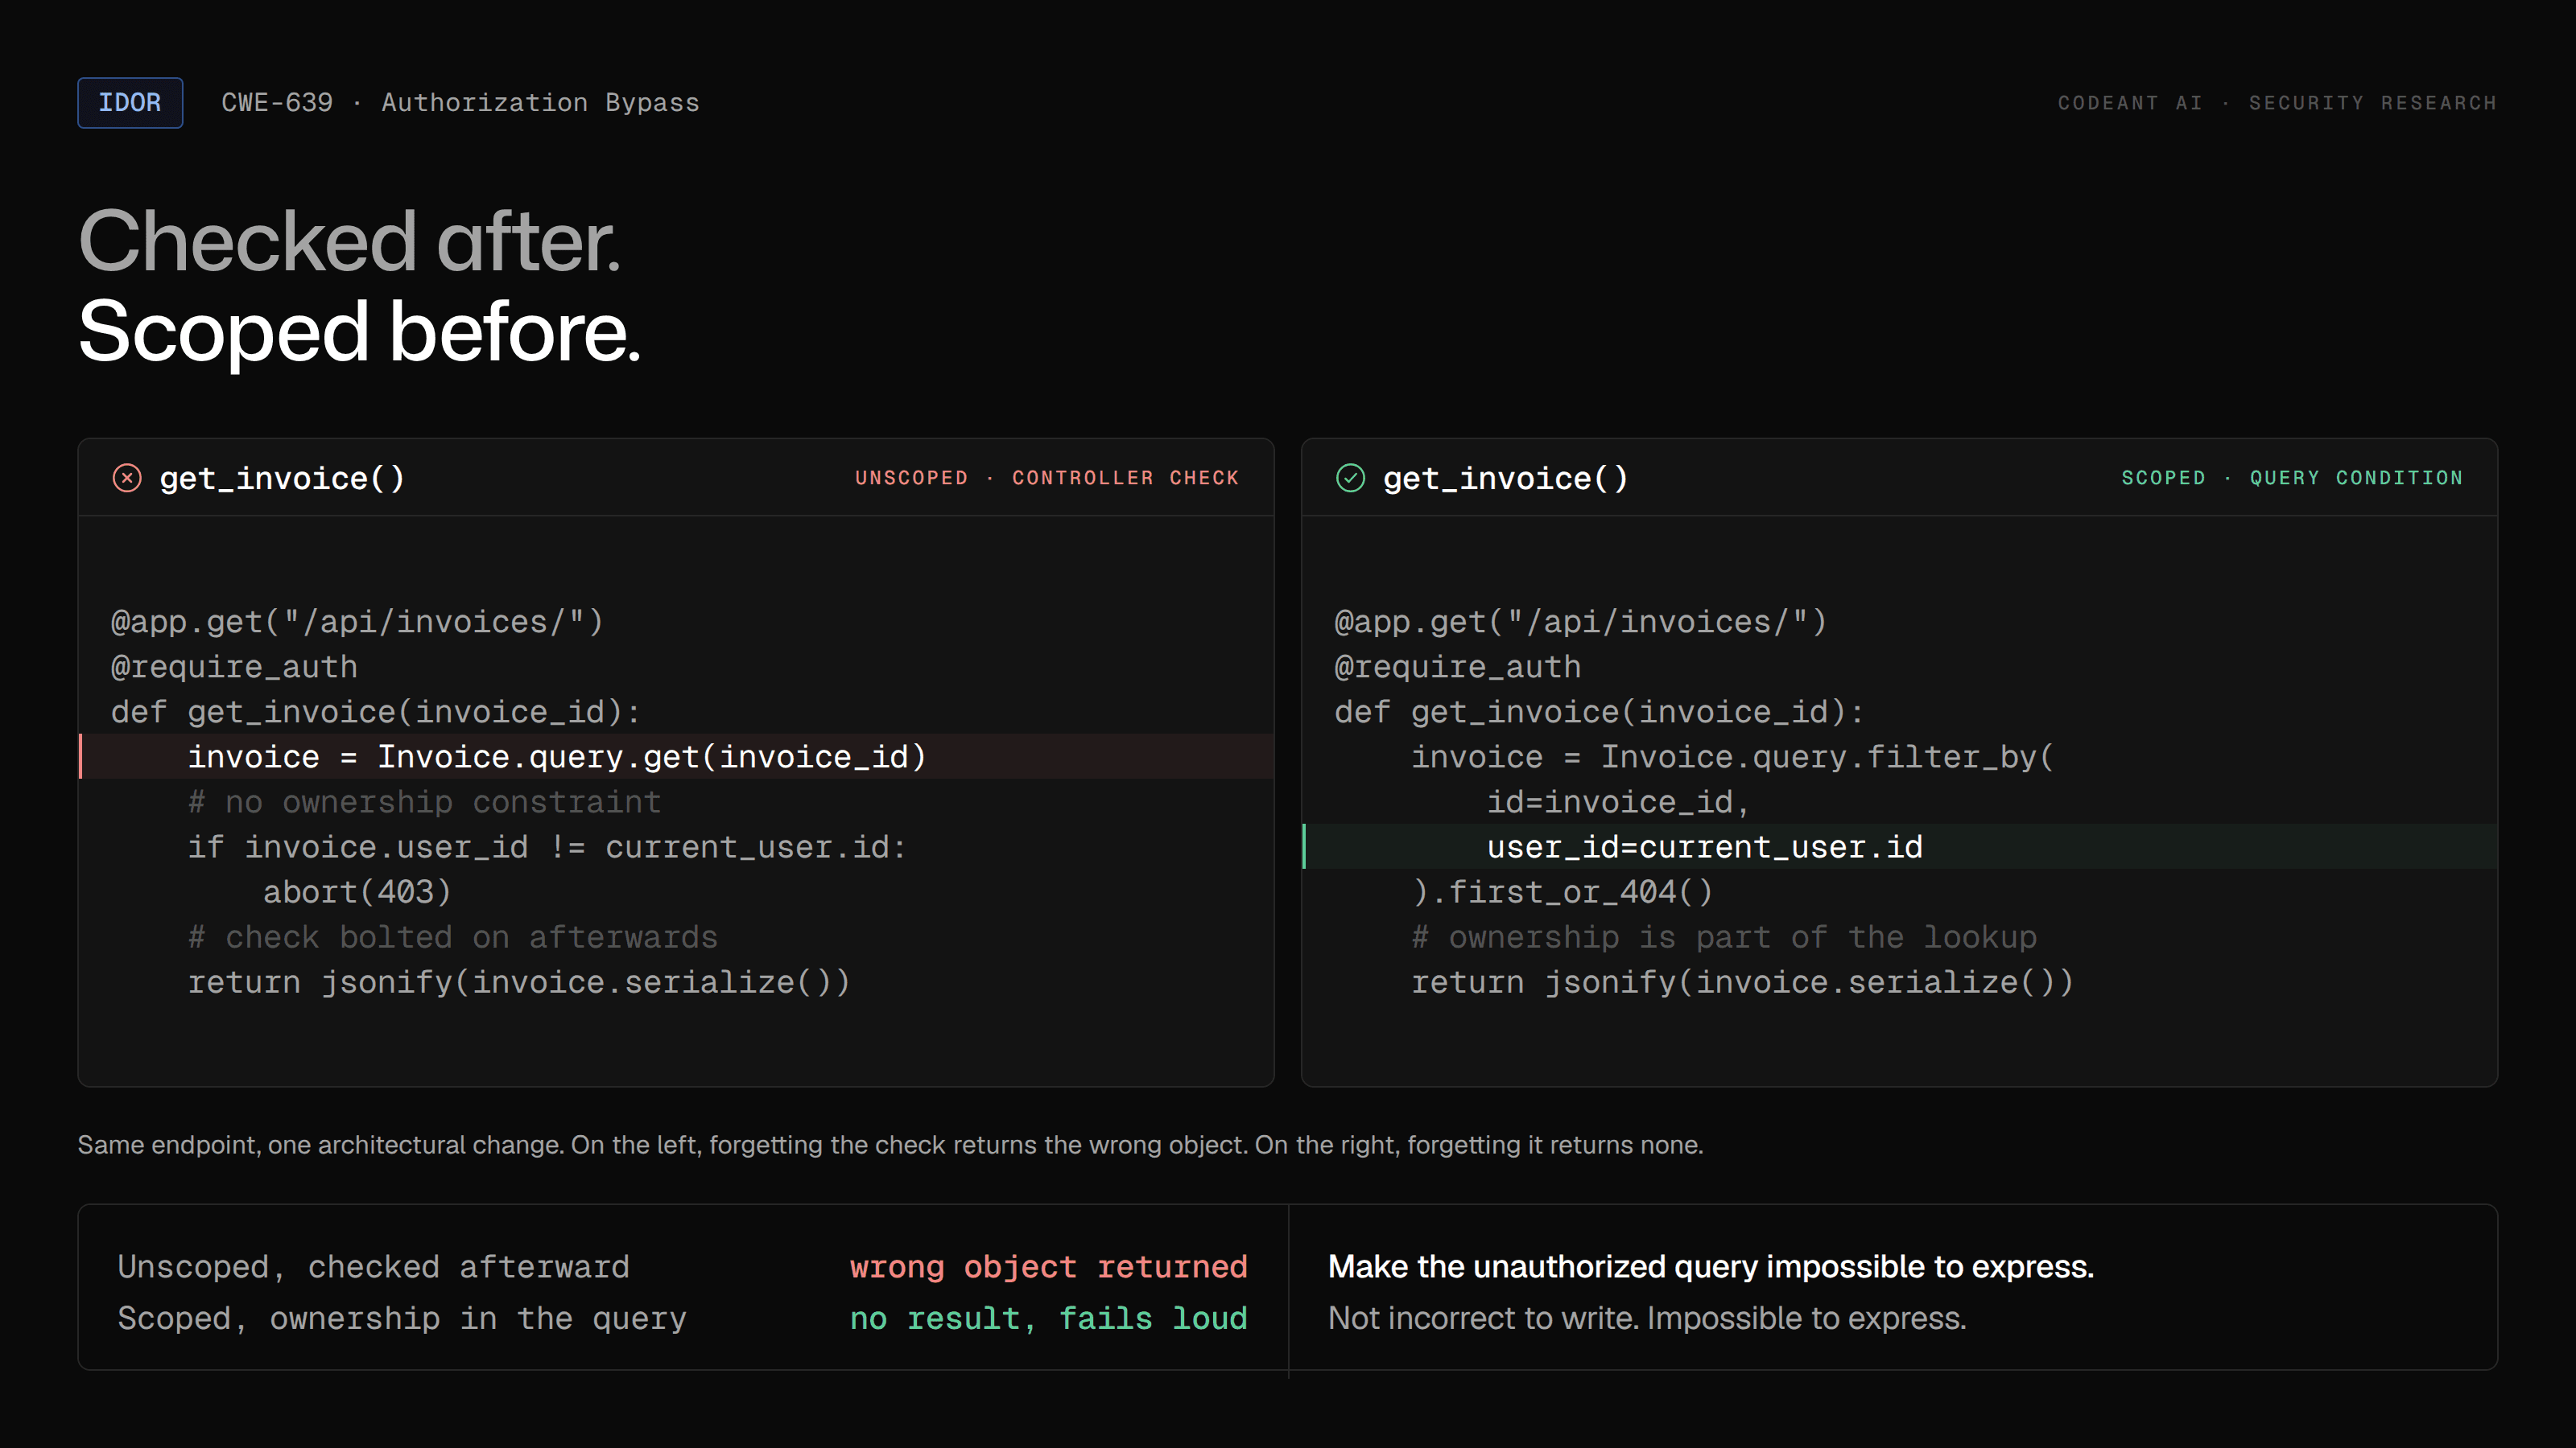Select the SCOPED QUERY CONDITION tag

pos(2292,478)
